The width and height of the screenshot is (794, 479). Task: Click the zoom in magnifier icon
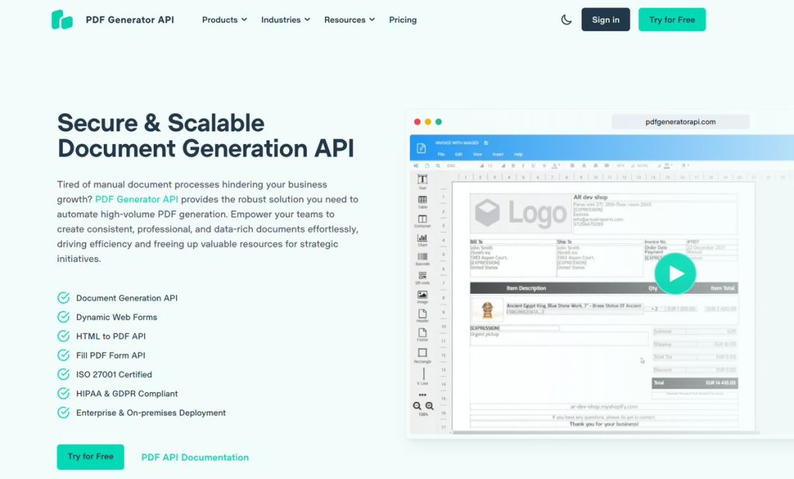430,406
